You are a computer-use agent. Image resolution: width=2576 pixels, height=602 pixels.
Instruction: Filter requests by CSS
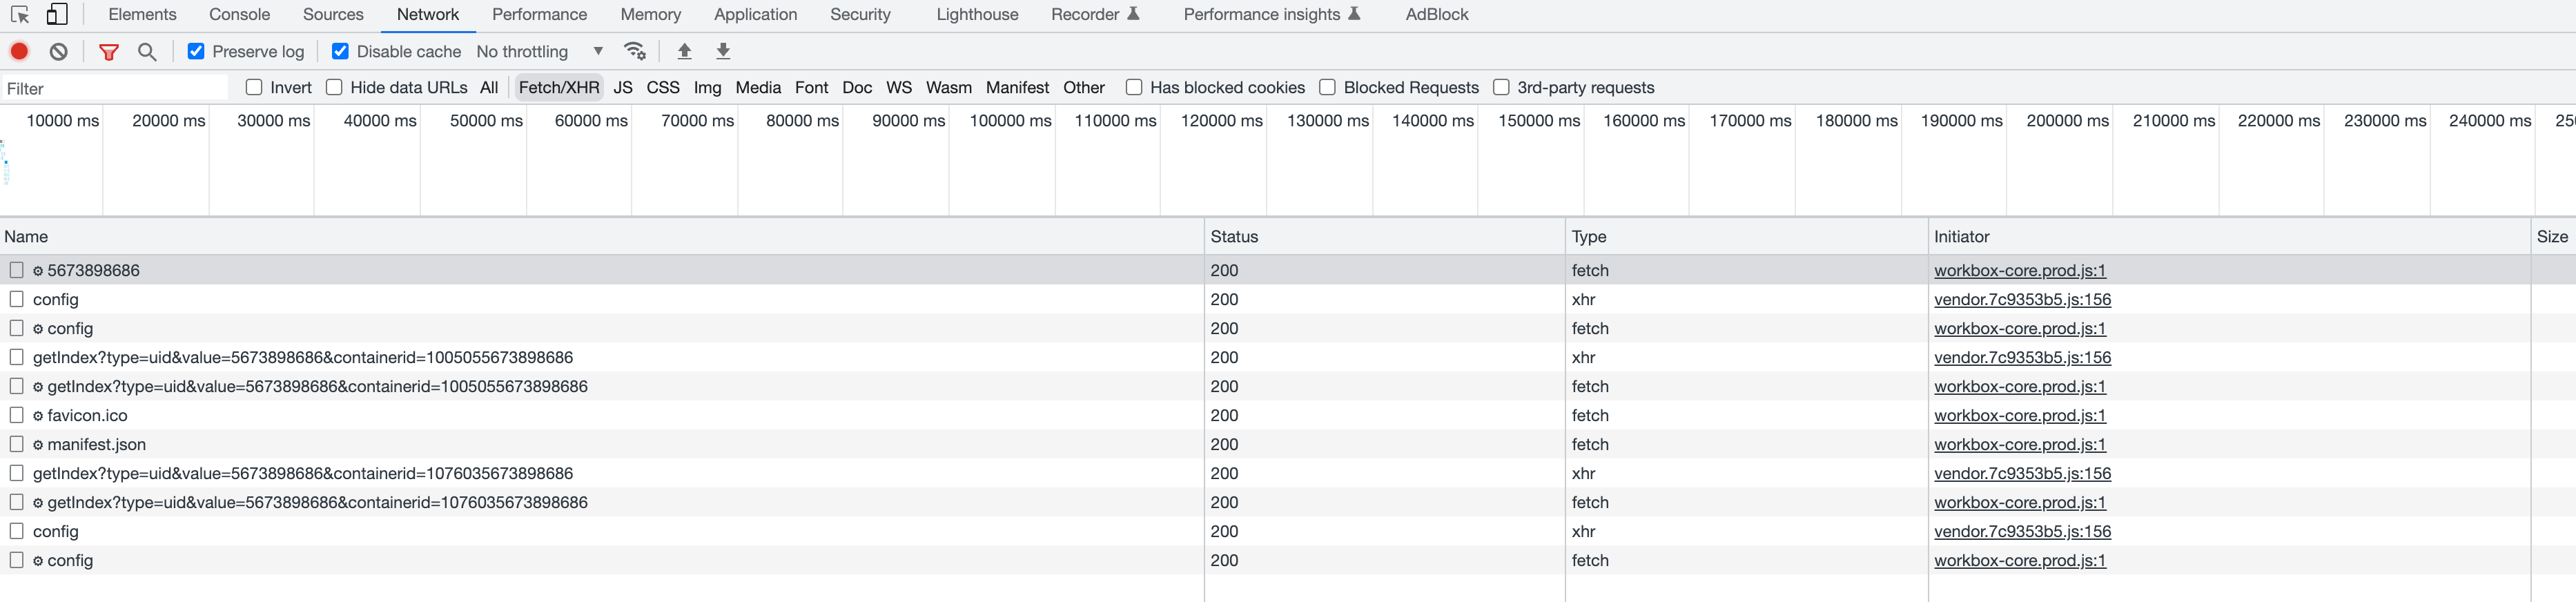663,87
